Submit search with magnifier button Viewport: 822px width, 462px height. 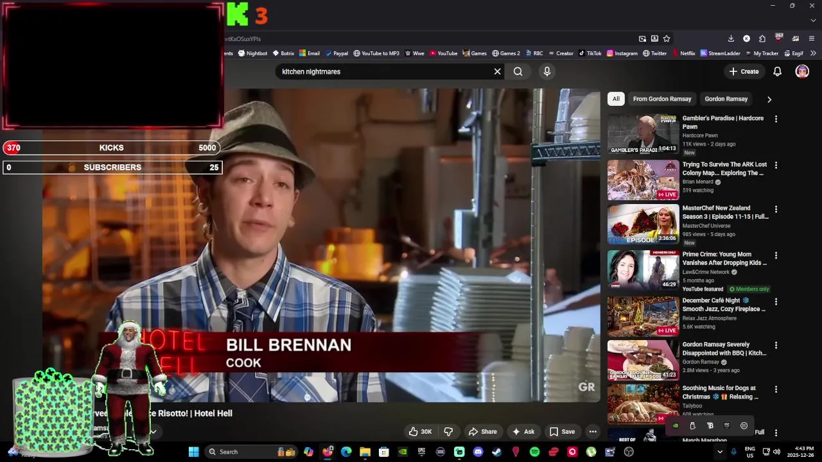[x=518, y=72]
